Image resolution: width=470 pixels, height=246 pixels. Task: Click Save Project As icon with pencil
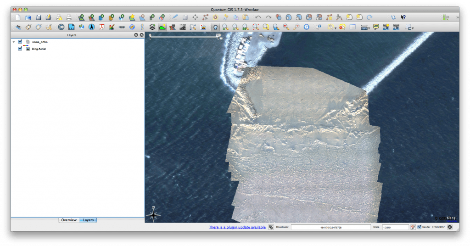point(48,17)
